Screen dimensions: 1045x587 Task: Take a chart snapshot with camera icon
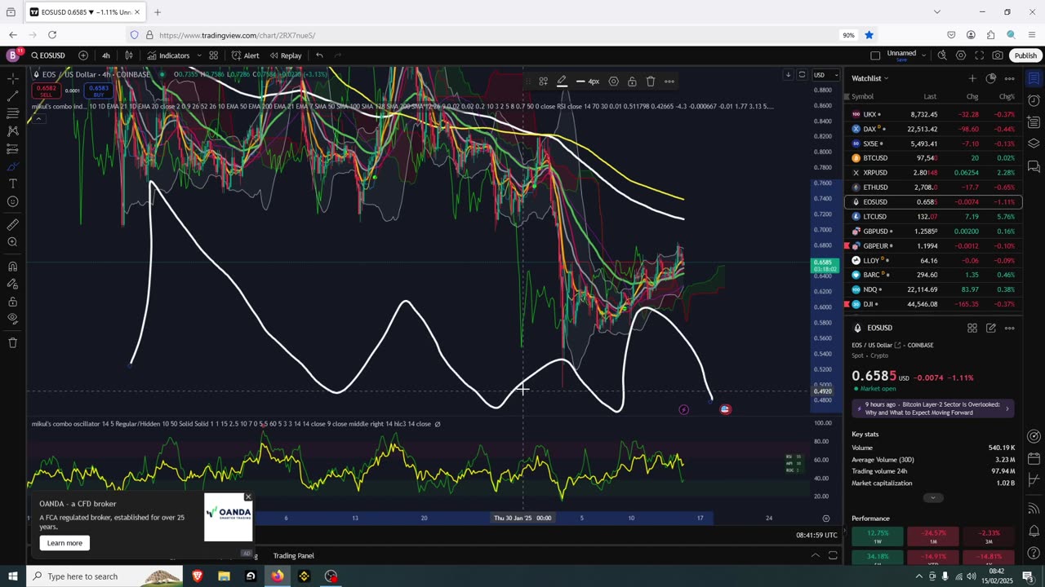coord(998,55)
